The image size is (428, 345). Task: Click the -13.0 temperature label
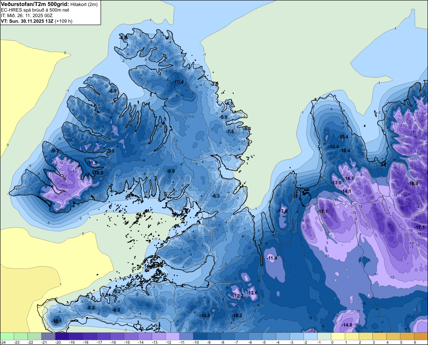tap(336, 183)
